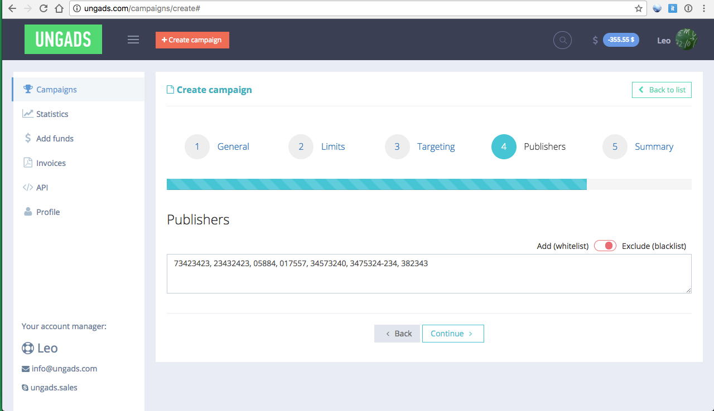Image resolution: width=714 pixels, height=411 pixels.
Task: Click the lifebuoy icon next to Leo
Action: pos(28,348)
